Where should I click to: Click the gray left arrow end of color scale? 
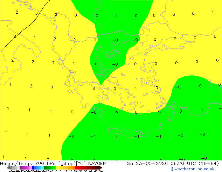tap(8, 168)
